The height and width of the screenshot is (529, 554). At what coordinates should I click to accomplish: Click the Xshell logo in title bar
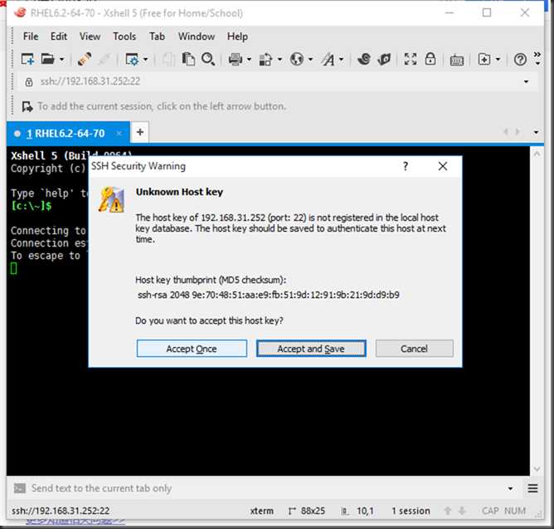[20, 12]
